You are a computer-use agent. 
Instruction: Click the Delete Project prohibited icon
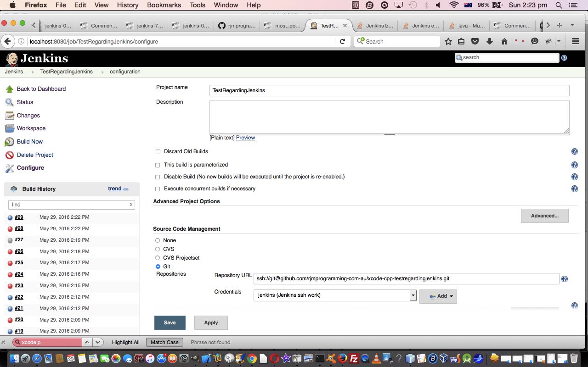pyautogui.click(x=10, y=155)
